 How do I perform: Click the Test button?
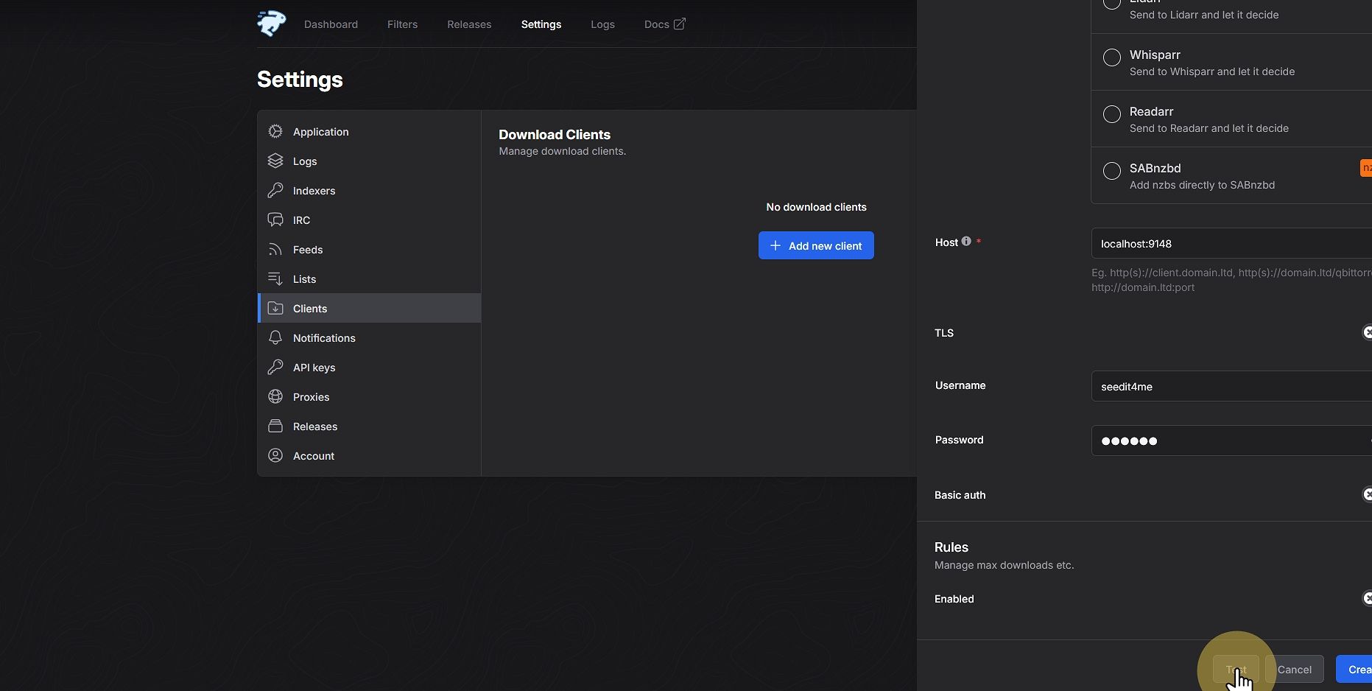click(x=1236, y=669)
